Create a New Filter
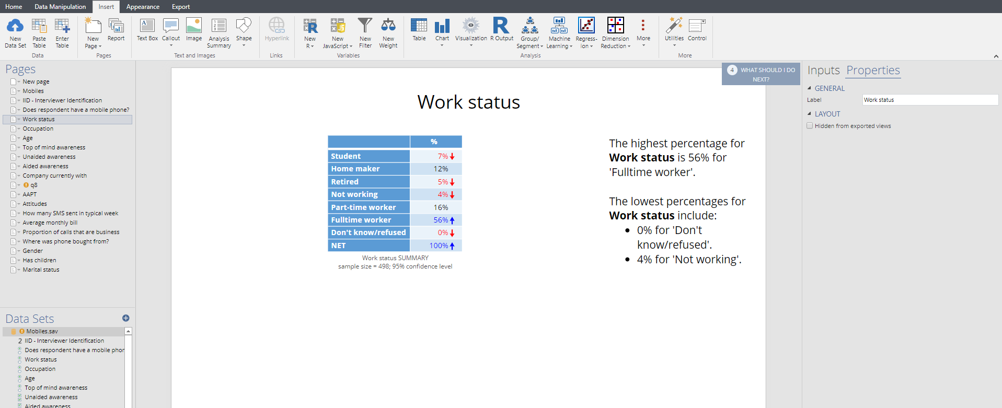 365,33
